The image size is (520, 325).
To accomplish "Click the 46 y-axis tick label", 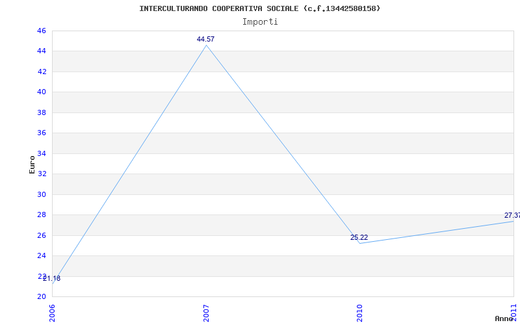I will pos(42,31).
